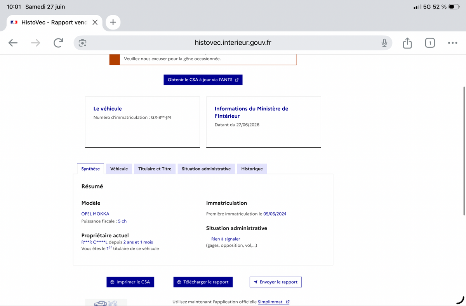466x306 pixels.
Task: Open the three-dot browser menu
Action: tap(452, 43)
